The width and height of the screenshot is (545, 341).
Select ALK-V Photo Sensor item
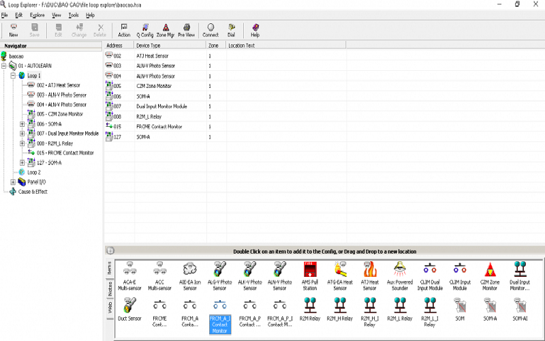(x=250, y=276)
